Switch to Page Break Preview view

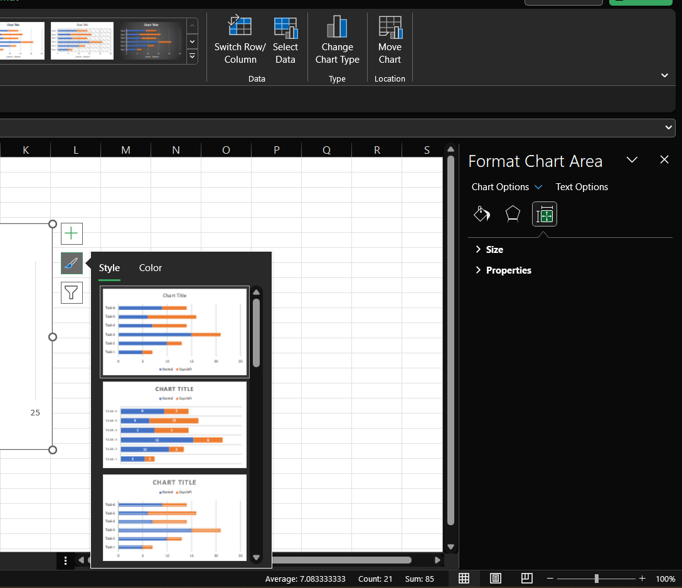click(x=527, y=578)
